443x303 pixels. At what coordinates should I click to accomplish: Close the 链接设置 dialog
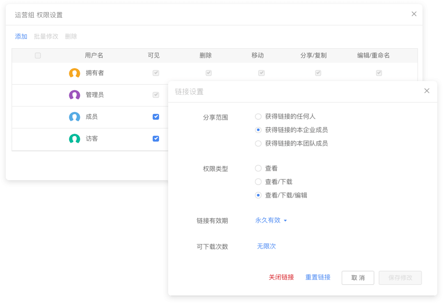tap(427, 91)
